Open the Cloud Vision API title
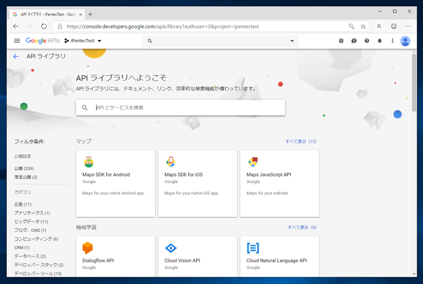The image size is (423, 284). pyautogui.click(x=182, y=261)
